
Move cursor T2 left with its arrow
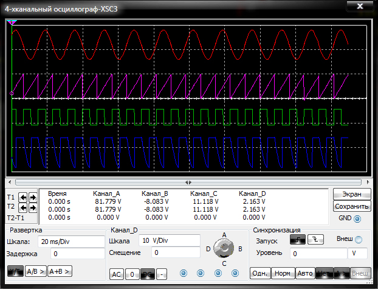(x=23, y=207)
